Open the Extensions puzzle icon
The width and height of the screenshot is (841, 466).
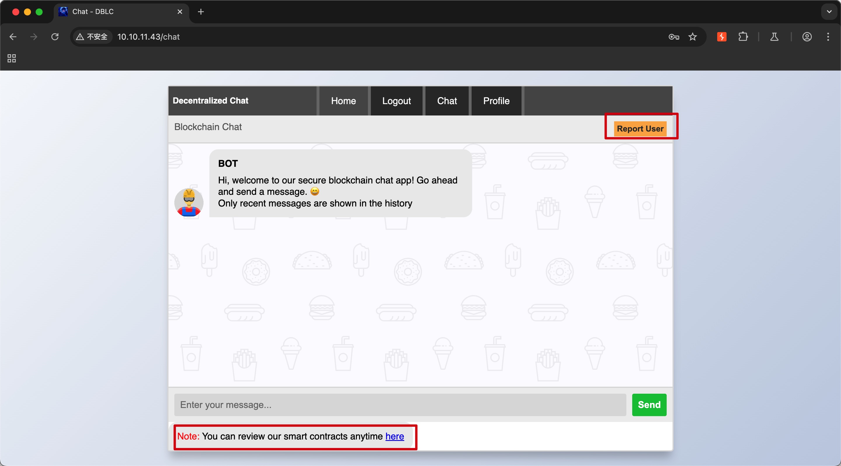pos(743,37)
